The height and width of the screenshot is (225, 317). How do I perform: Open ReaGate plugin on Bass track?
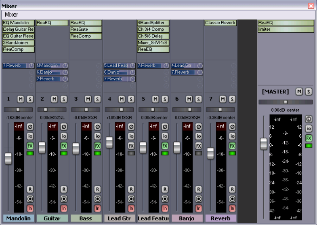tap(86, 30)
